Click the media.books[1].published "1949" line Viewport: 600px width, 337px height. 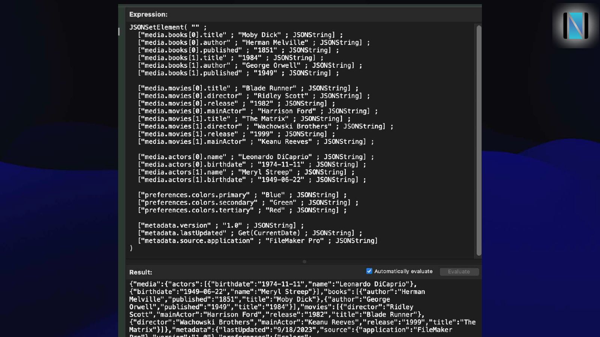click(238, 73)
